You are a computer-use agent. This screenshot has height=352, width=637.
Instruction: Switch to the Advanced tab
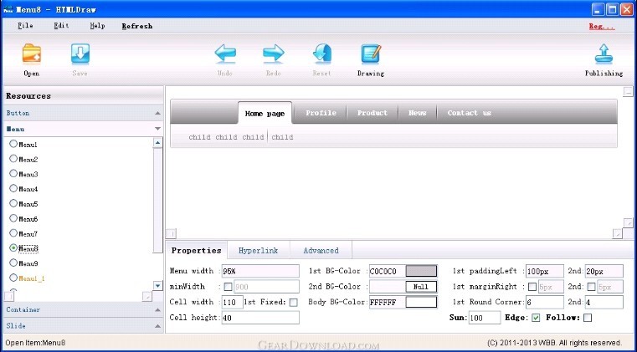pyautogui.click(x=321, y=251)
